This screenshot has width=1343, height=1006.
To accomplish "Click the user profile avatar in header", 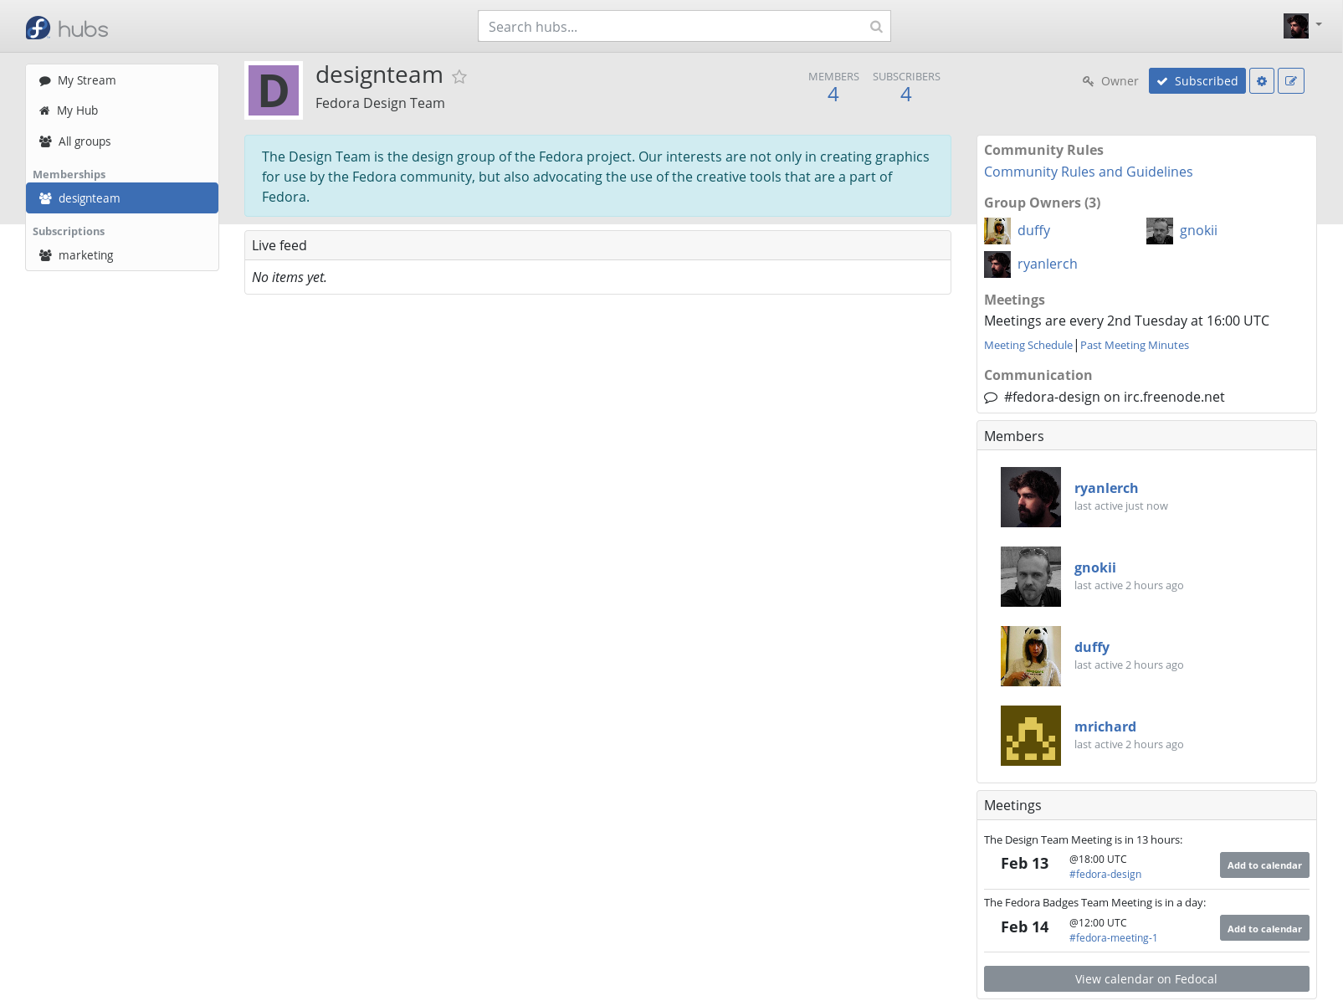I will click(x=1296, y=26).
